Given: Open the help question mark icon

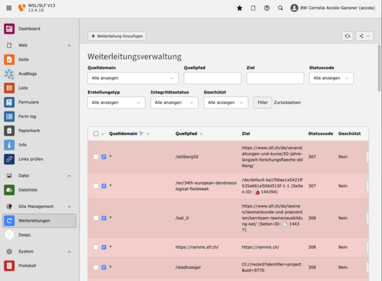Looking at the screenshot, I should point(267,8).
